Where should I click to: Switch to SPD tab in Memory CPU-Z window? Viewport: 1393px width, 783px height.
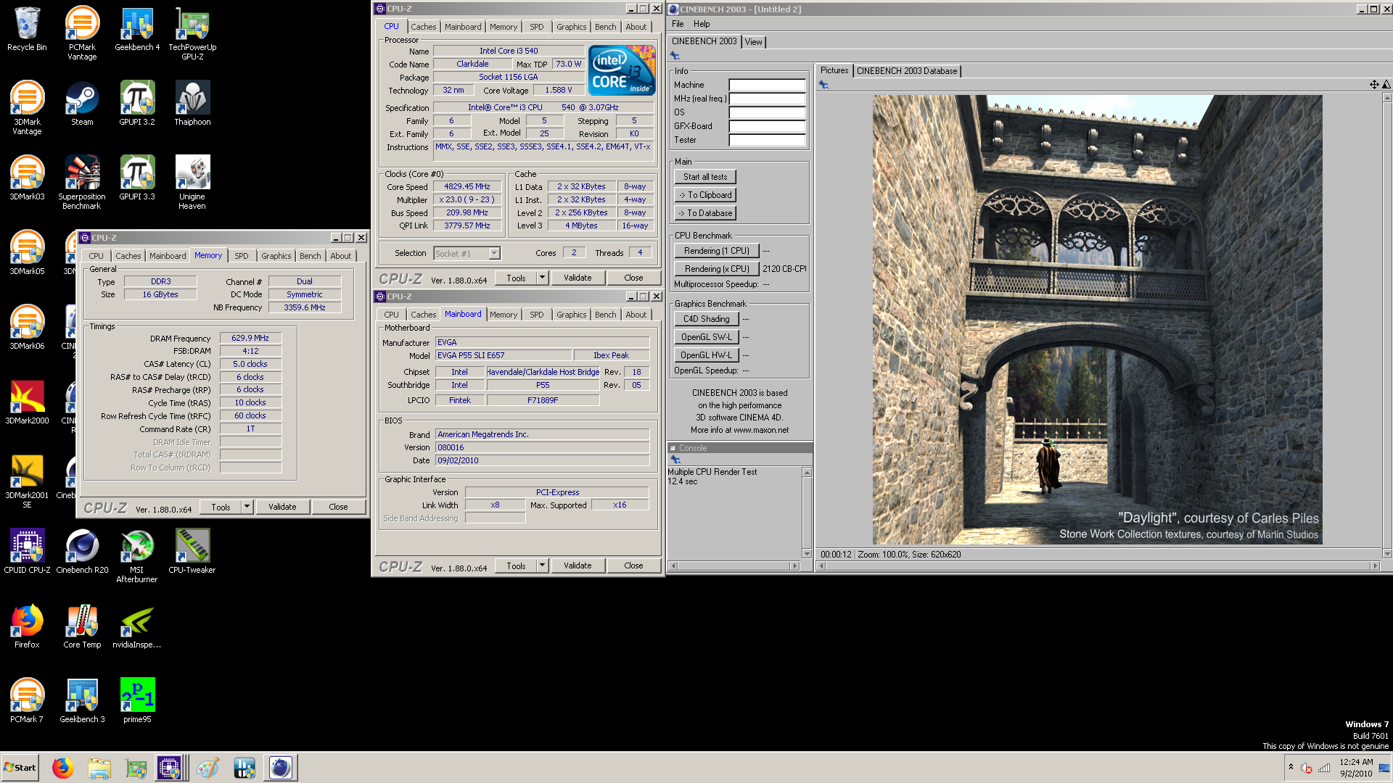(242, 256)
